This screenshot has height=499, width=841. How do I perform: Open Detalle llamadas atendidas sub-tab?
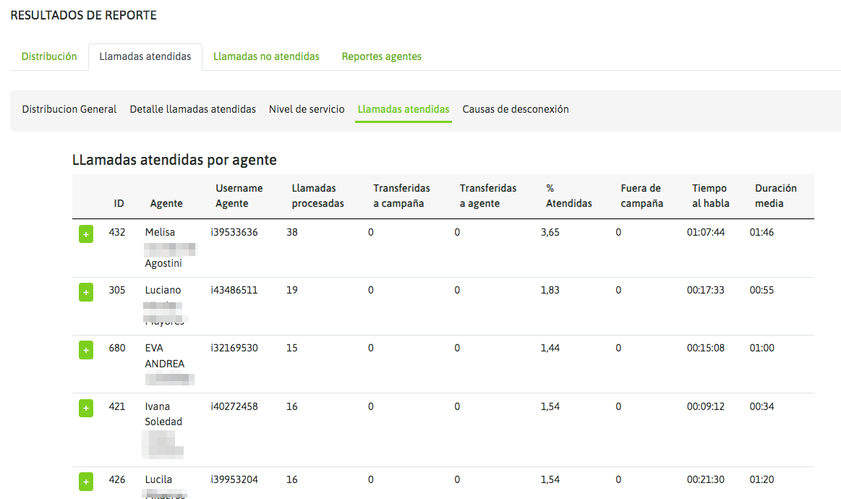[193, 109]
